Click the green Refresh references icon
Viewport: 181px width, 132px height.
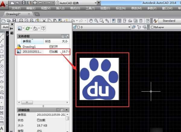coord(28,28)
